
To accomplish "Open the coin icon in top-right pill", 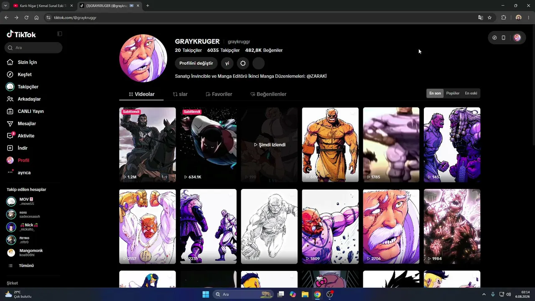I will [494, 38].
